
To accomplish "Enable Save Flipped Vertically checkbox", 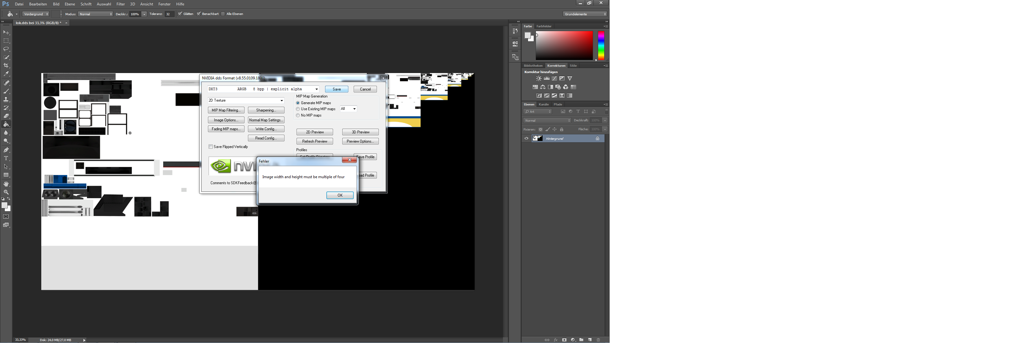I will pyautogui.click(x=211, y=147).
